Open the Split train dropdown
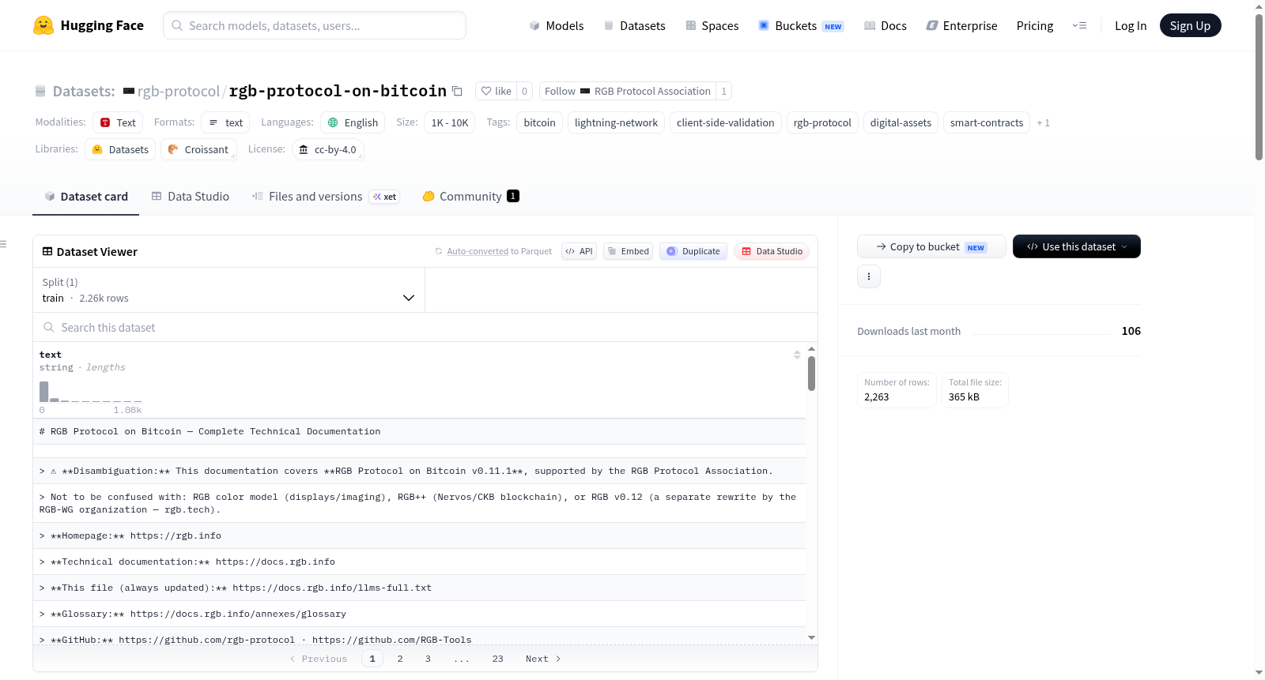This screenshot has height=680, width=1265. click(x=229, y=290)
